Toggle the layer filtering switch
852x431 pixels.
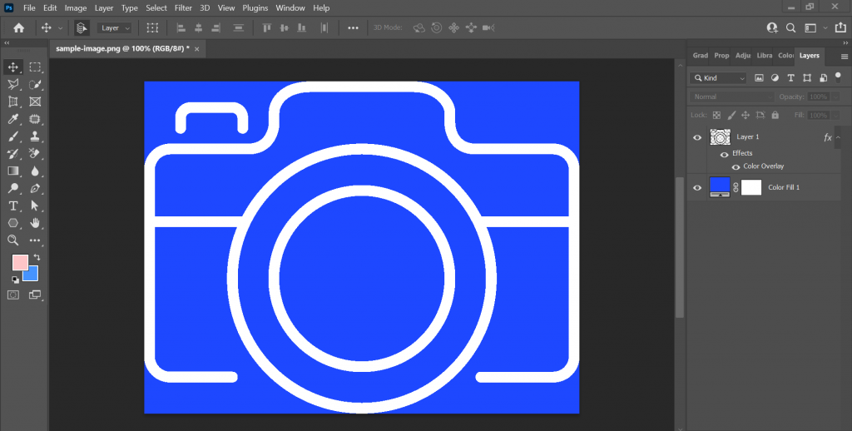837,77
